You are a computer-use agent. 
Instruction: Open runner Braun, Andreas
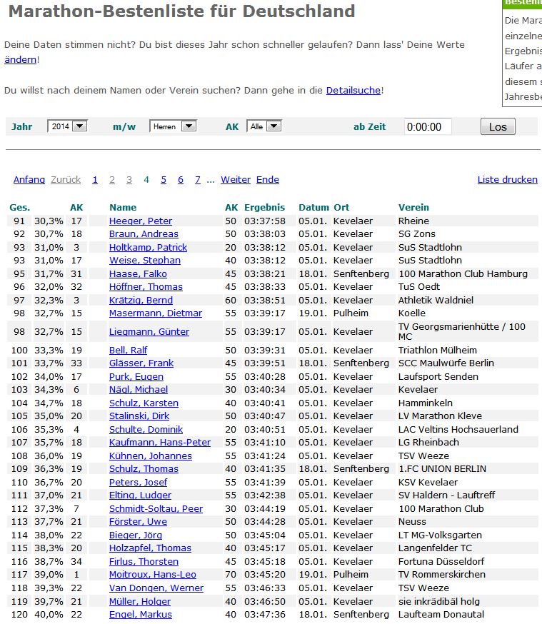[x=144, y=234]
